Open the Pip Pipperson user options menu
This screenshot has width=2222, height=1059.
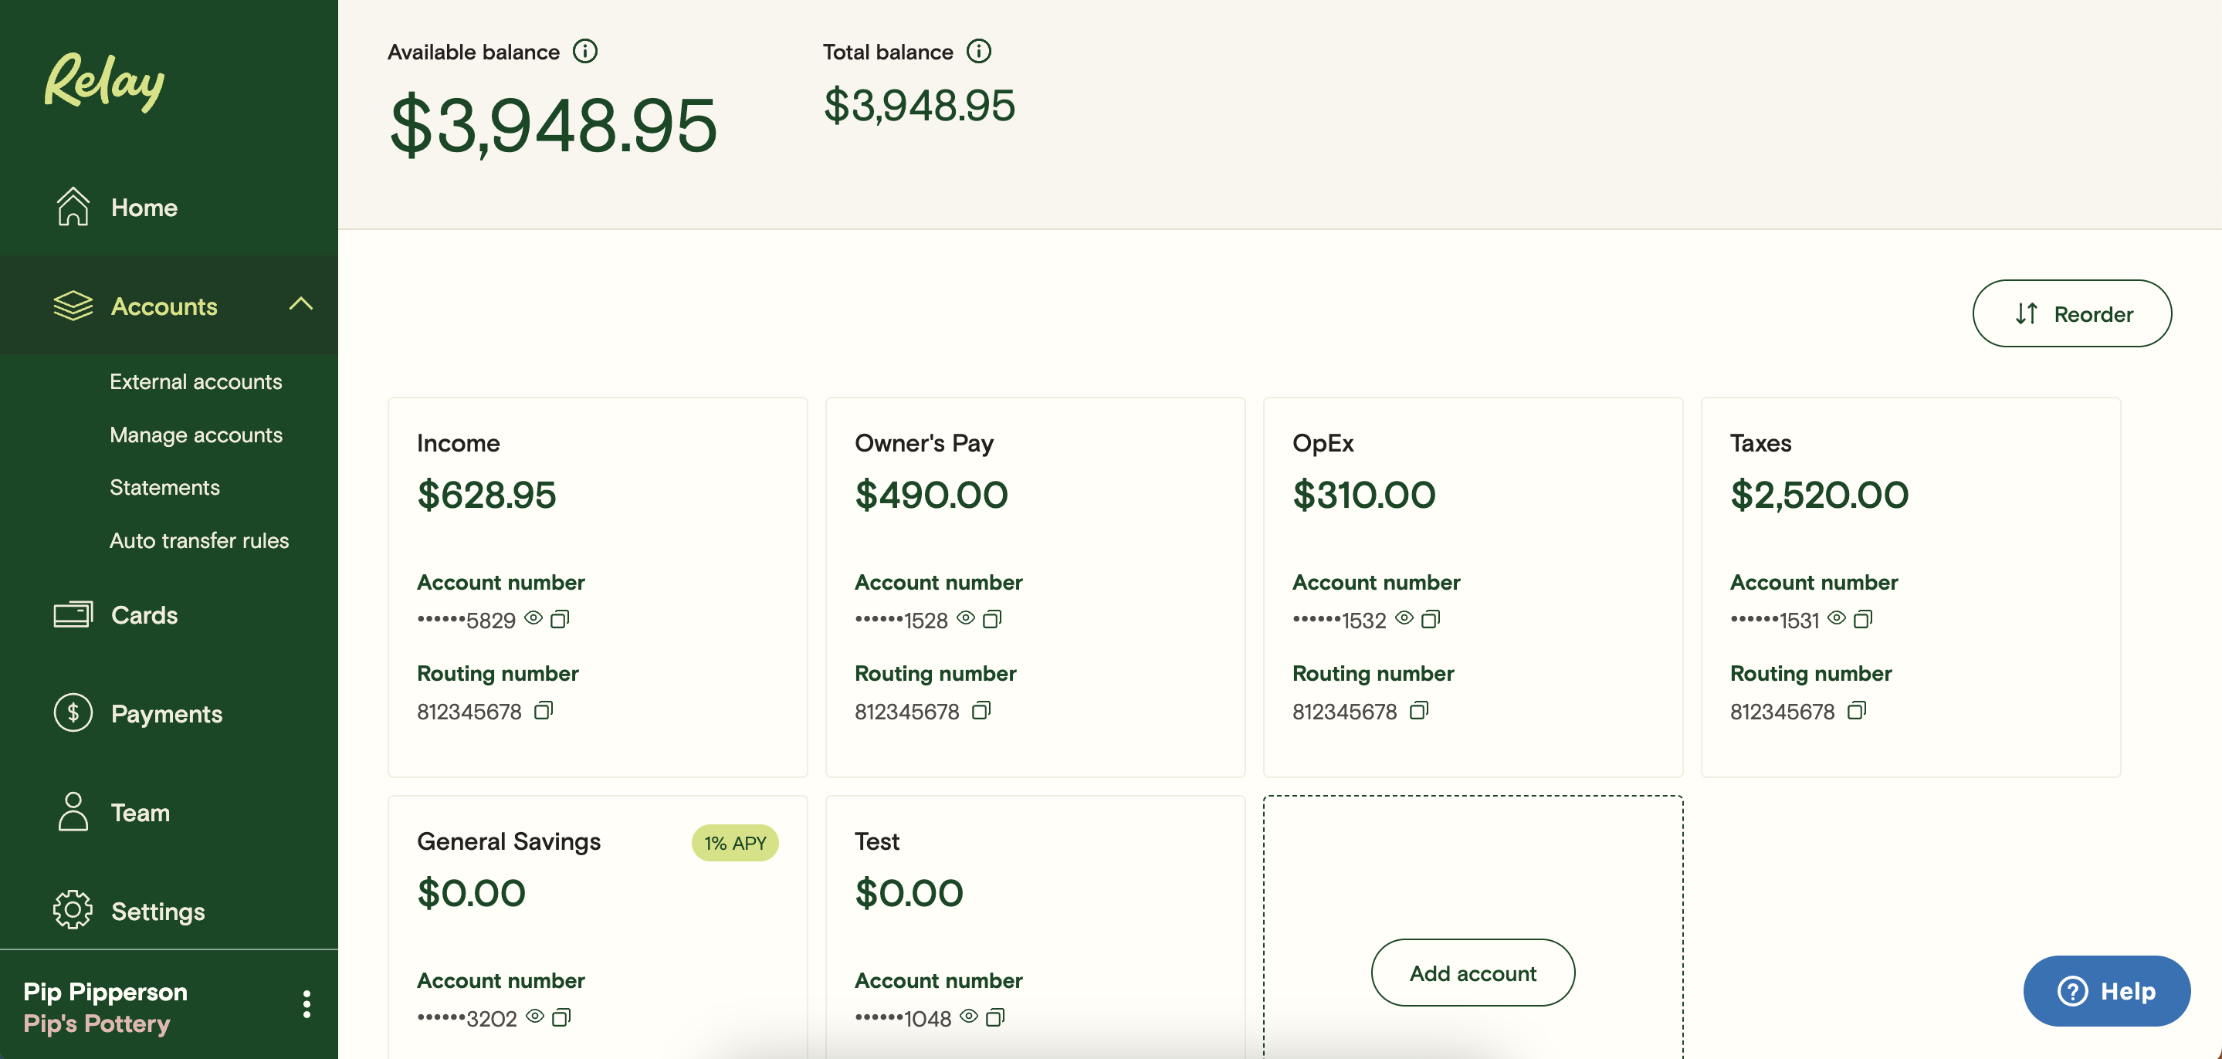(307, 1003)
